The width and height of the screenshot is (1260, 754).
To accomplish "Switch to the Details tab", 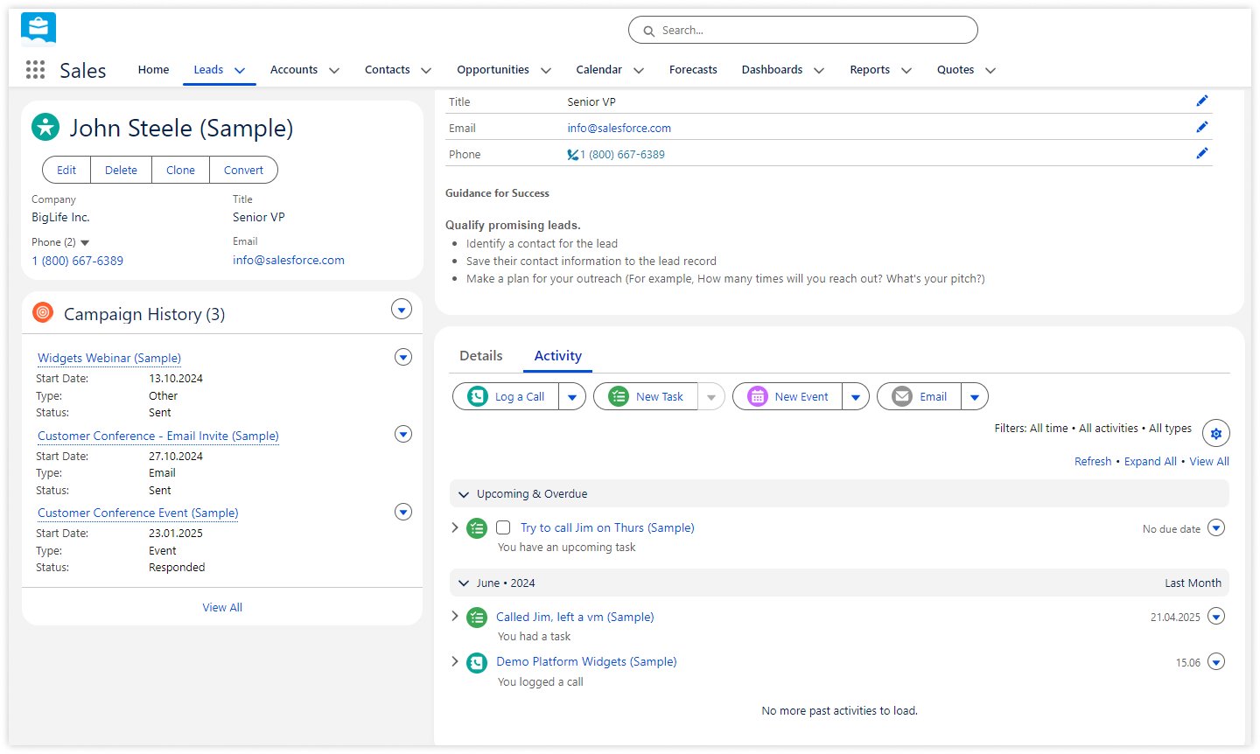I will coord(480,356).
